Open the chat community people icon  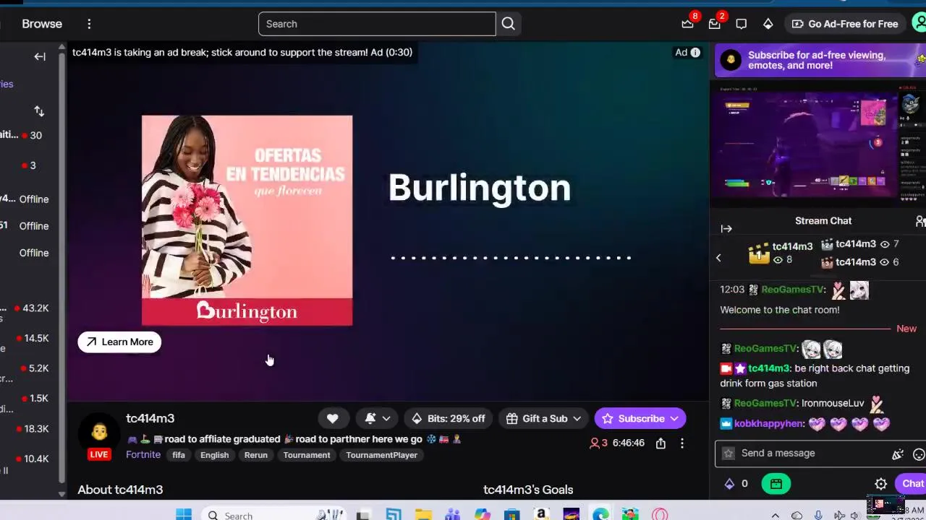920,221
